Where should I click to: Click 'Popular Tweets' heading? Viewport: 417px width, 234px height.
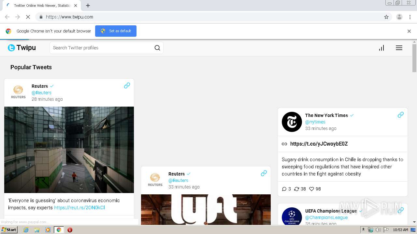tap(31, 67)
